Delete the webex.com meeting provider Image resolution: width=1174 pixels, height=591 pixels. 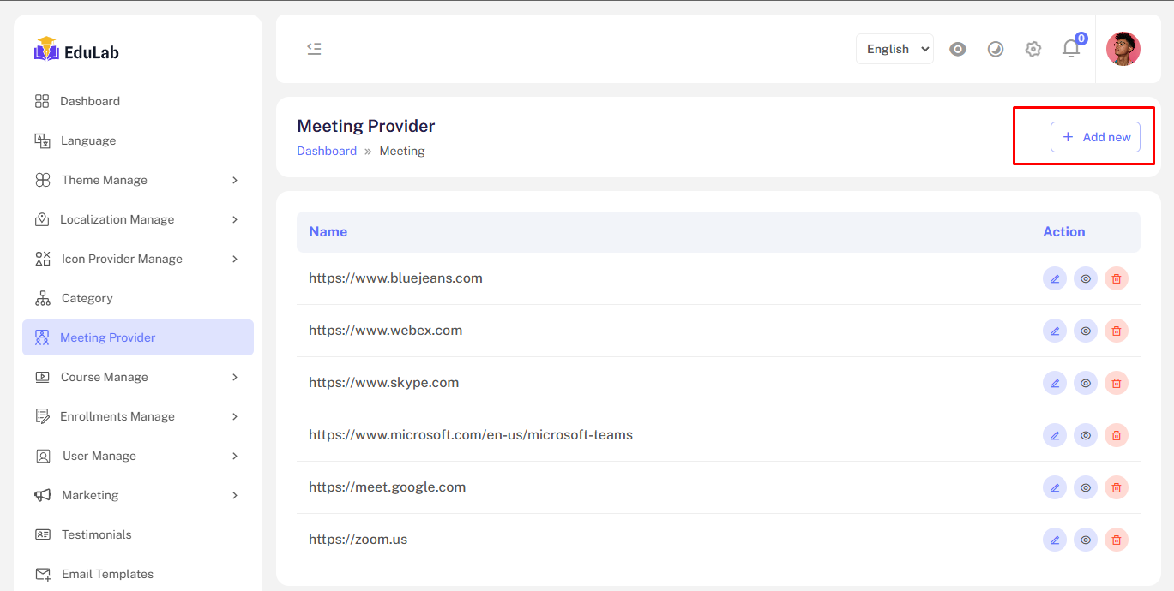[x=1116, y=331]
